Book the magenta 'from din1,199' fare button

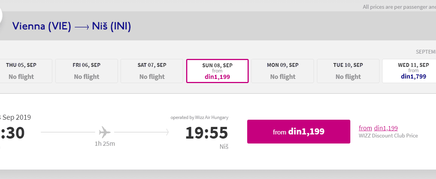pos(299,132)
